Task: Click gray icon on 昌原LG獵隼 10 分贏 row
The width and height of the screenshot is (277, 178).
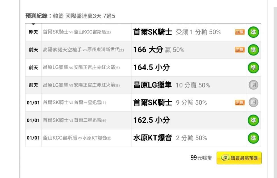Action: tap(253, 85)
